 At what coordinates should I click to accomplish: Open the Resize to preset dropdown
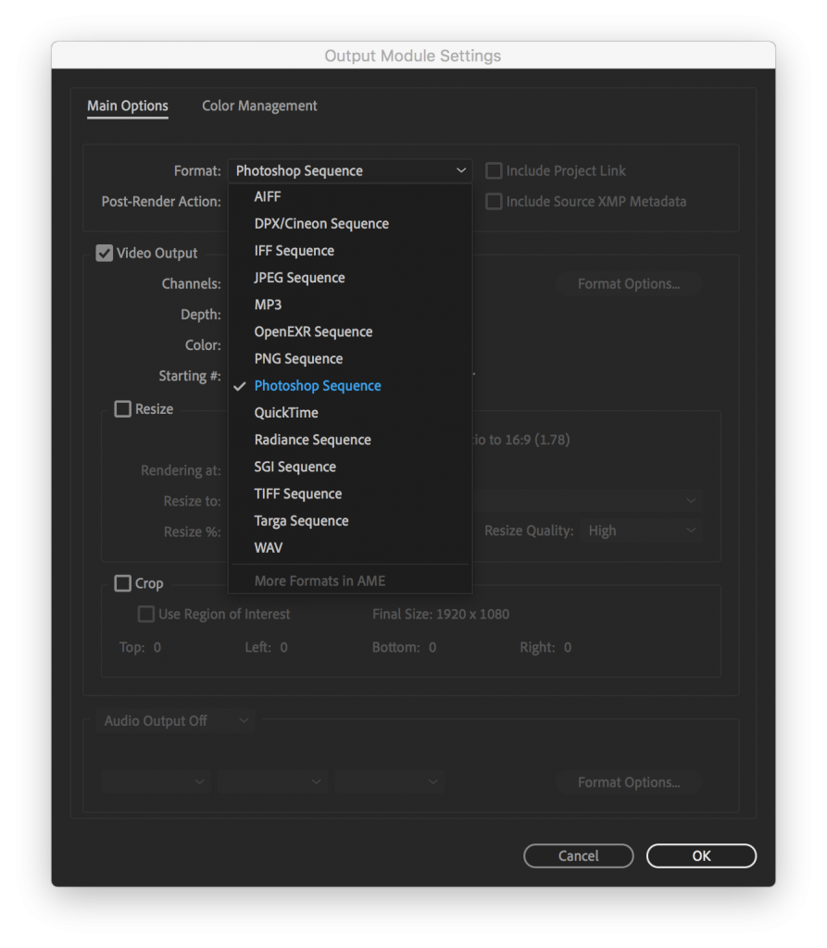coord(587,501)
